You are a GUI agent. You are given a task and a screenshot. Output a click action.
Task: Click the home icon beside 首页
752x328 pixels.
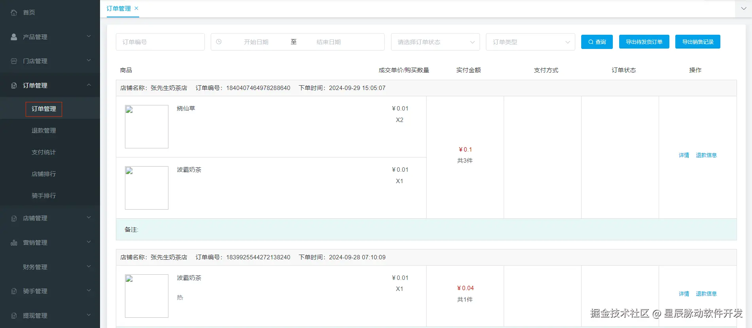point(14,13)
